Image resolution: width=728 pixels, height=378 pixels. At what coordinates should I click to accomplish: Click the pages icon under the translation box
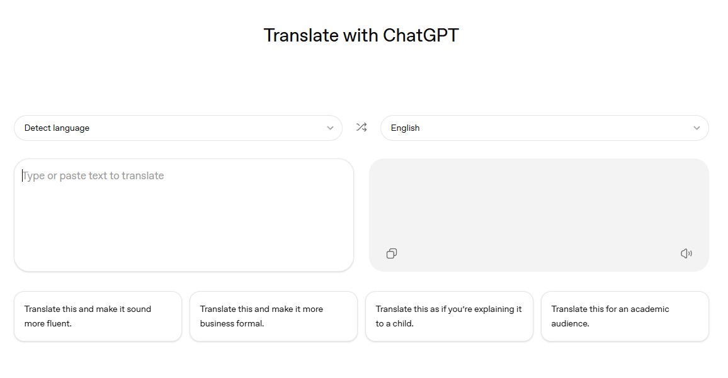tap(391, 253)
